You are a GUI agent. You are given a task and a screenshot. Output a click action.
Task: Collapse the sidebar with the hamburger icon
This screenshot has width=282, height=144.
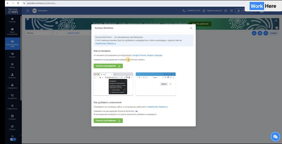click(x=27, y=11)
